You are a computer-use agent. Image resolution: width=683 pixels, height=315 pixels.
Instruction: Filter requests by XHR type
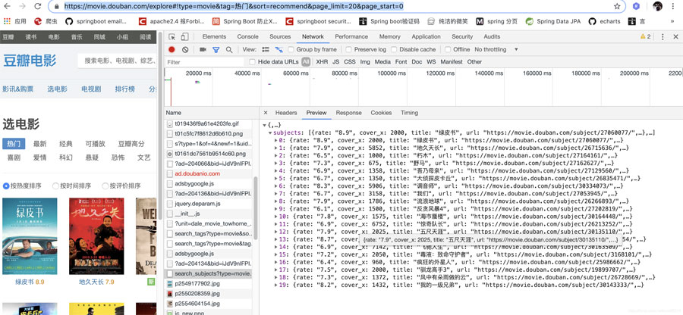pos(322,62)
